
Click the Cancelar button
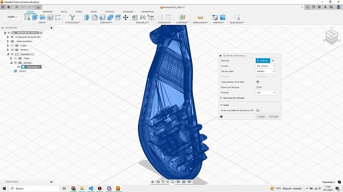274,117
